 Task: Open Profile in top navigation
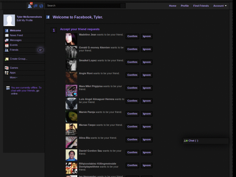[x=185, y=6]
